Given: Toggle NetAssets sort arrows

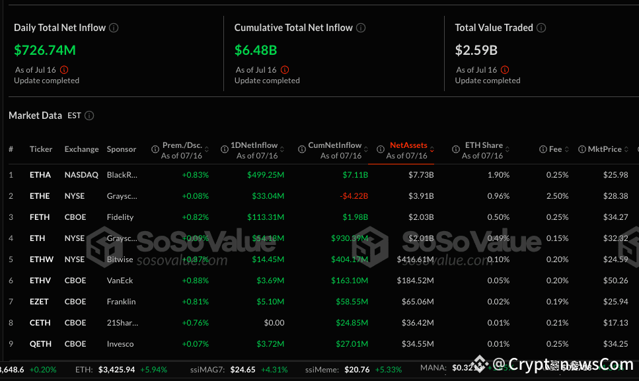Looking at the screenshot, I should click(432, 149).
